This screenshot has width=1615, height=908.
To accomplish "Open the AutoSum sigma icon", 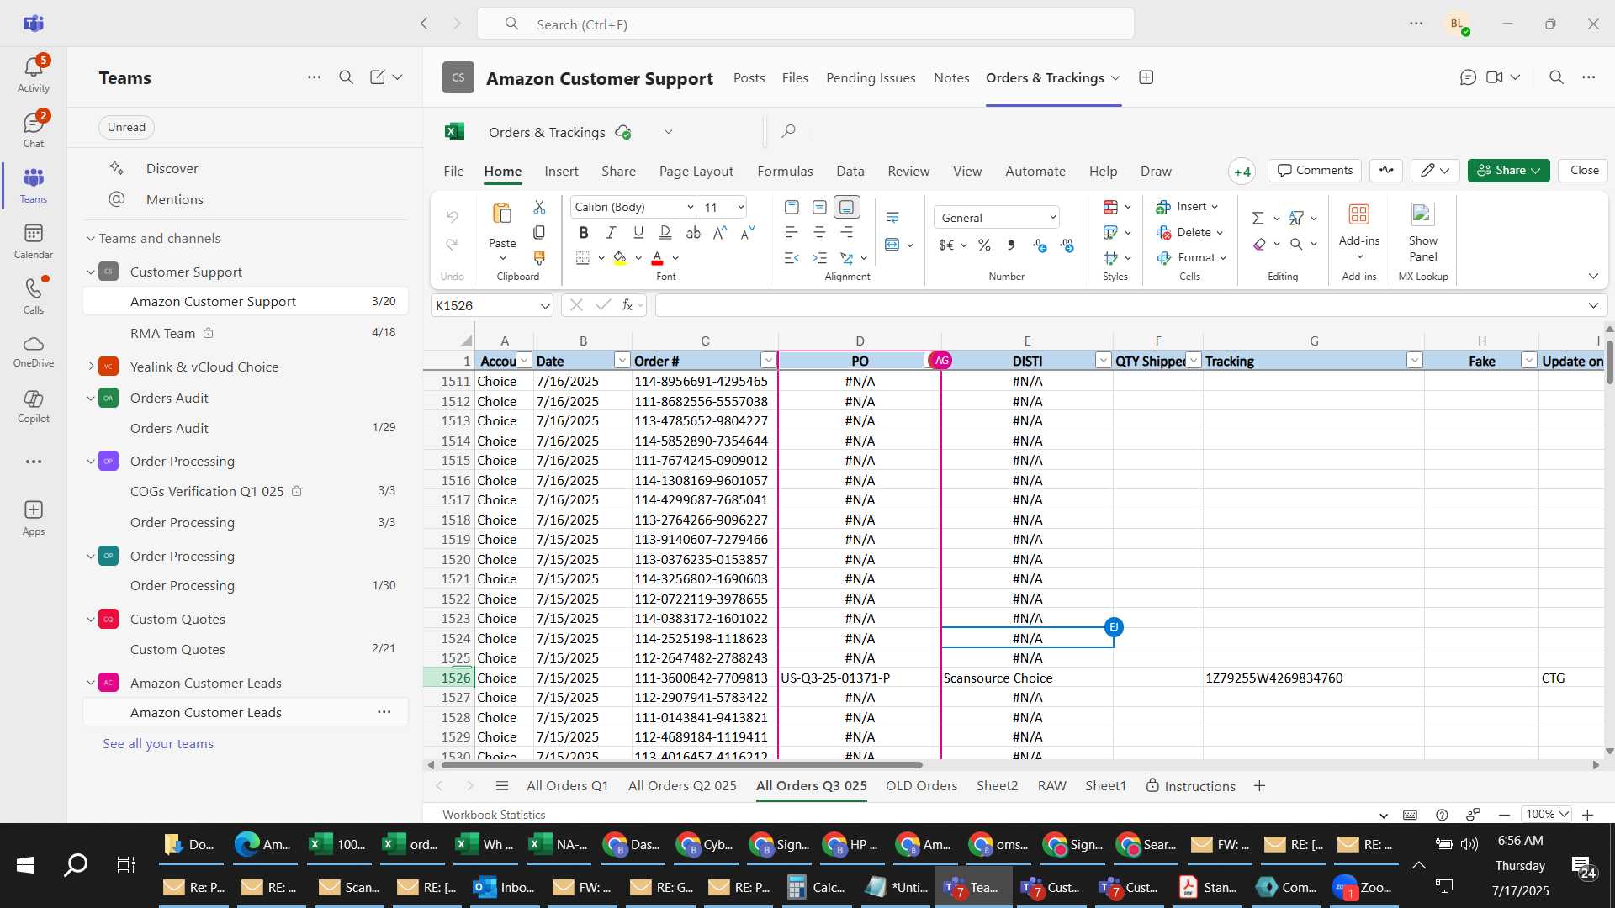I will (x=1258, y=218).
